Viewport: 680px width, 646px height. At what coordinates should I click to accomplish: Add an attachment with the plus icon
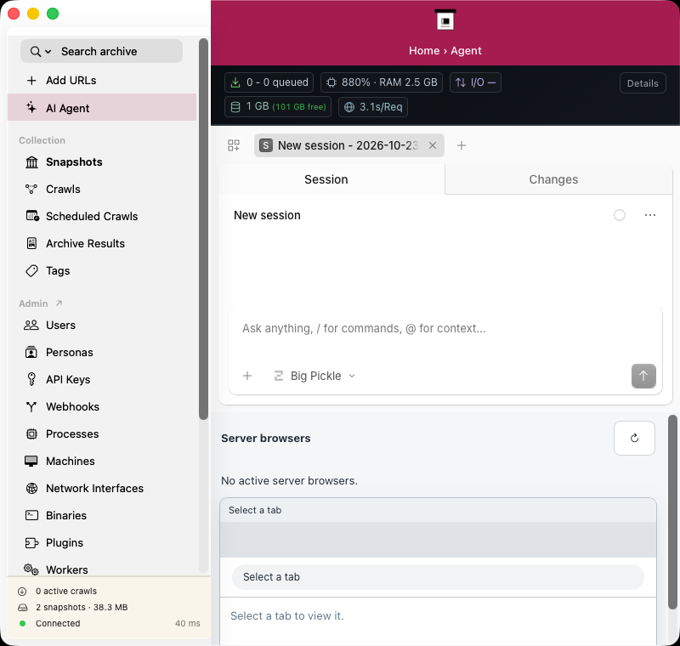(x=247, y=376)
